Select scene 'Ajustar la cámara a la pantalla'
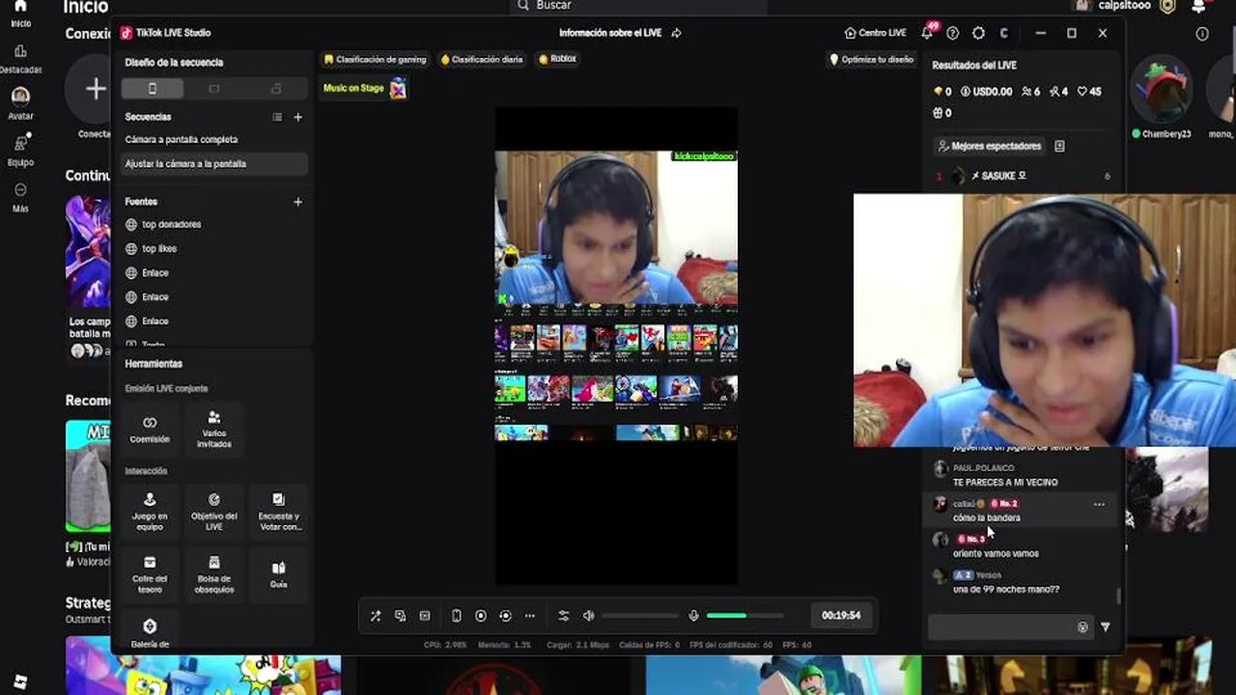The height and width of the screenshot is (695, 1236). [x=214, y=163]
